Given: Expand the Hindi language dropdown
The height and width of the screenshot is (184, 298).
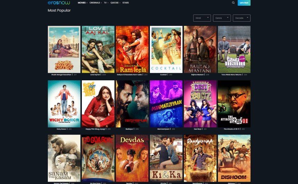Looking at the screenshot, I should click(x=202, y=18).
